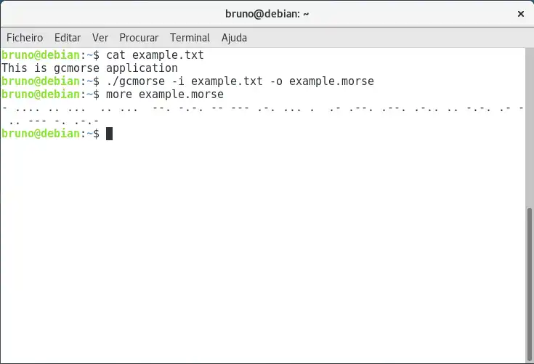Open the Ver menu
This screenshot has width=534, height=364.
(x=100, y=38)
